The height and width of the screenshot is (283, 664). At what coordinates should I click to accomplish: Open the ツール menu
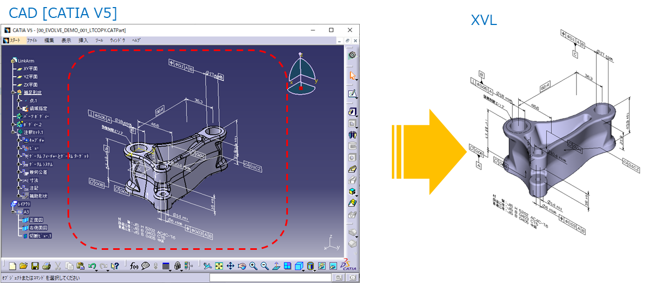pos(99,40)
